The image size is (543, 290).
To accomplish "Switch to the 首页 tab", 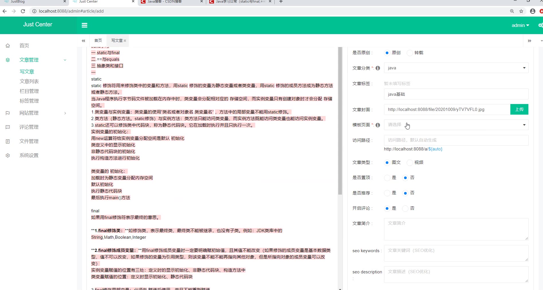I will tap(98, 40).
